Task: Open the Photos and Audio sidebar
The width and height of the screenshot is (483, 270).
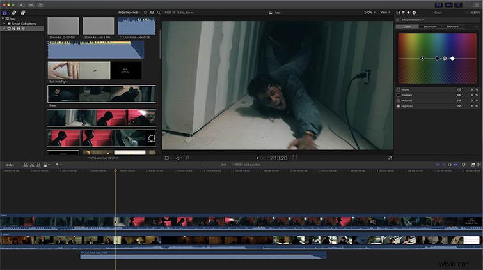Action: (x=14, y=13)
